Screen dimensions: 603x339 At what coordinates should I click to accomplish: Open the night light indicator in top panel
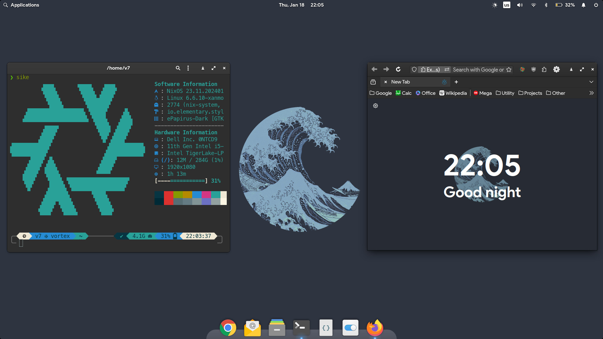coord(495,5)
